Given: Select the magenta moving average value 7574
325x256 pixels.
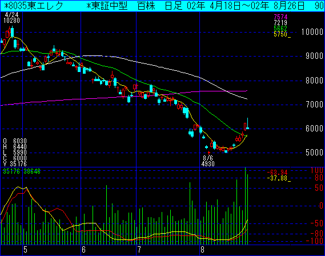Looking at the screenshot, I should click(x=280, y=17).
